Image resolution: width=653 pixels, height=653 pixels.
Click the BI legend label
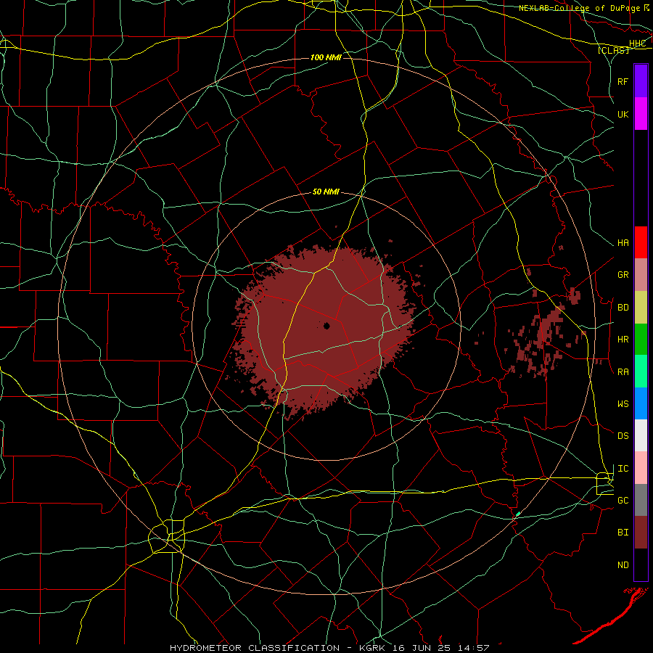[x=623, y=533]
